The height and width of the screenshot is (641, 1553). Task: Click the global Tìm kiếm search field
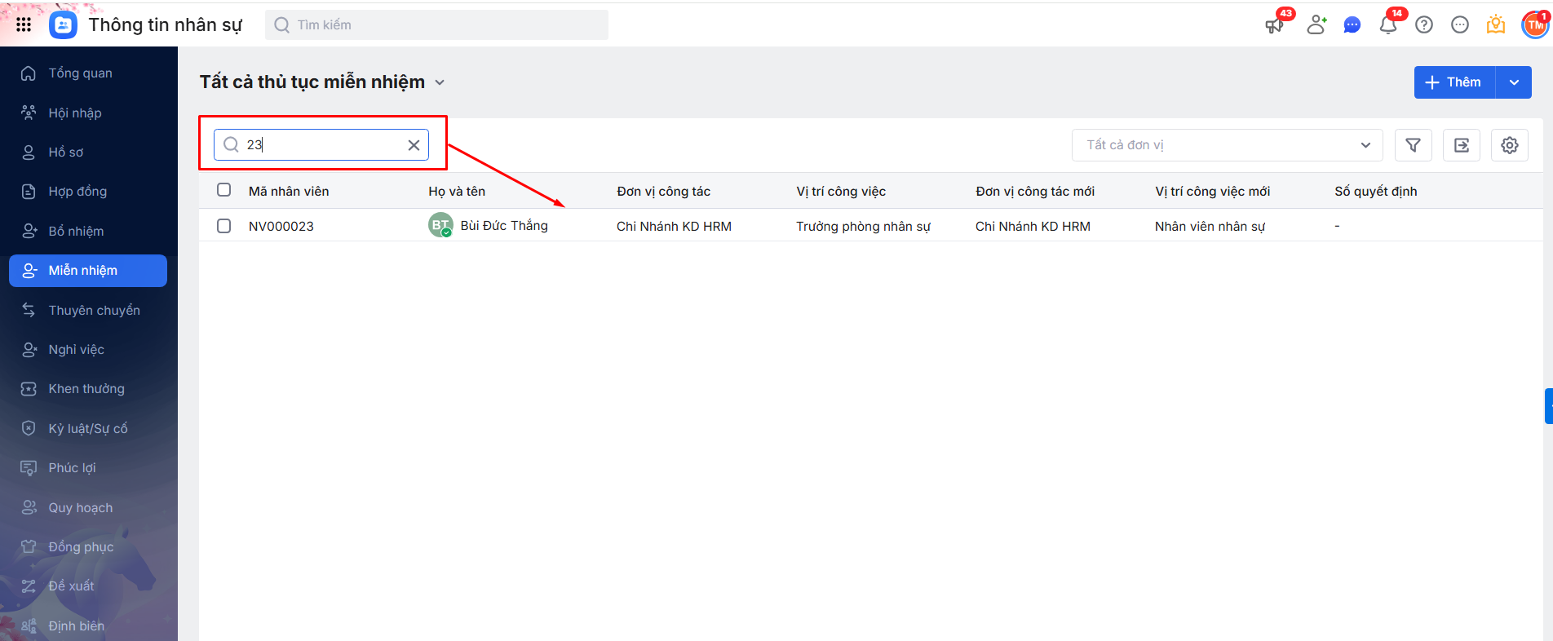pos(436,25)
